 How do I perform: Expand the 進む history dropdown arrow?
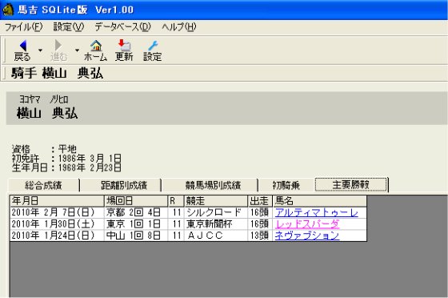pos(77,50)
